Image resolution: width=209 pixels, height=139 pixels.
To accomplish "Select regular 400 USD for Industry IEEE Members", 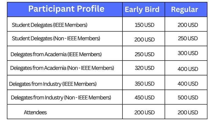I will point(188,84).
